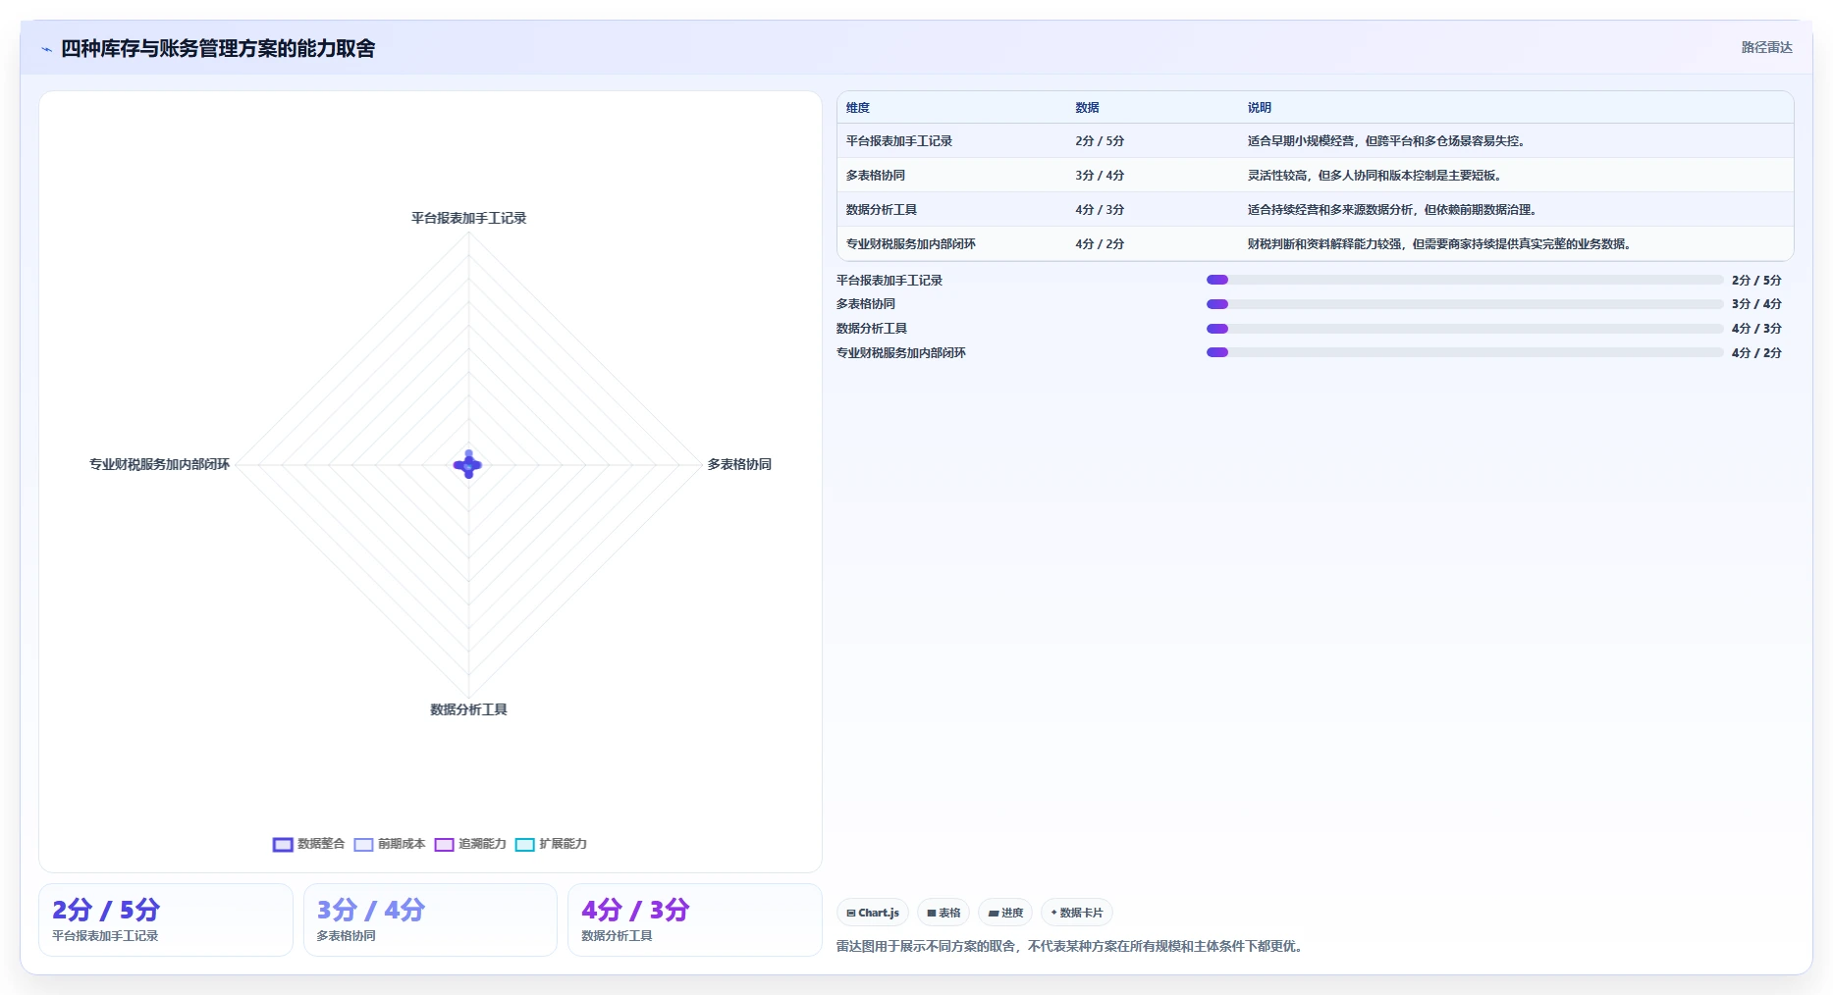Click the 进度 tag chip
Screen dimensions: 1833x995
pos(1005,913)
